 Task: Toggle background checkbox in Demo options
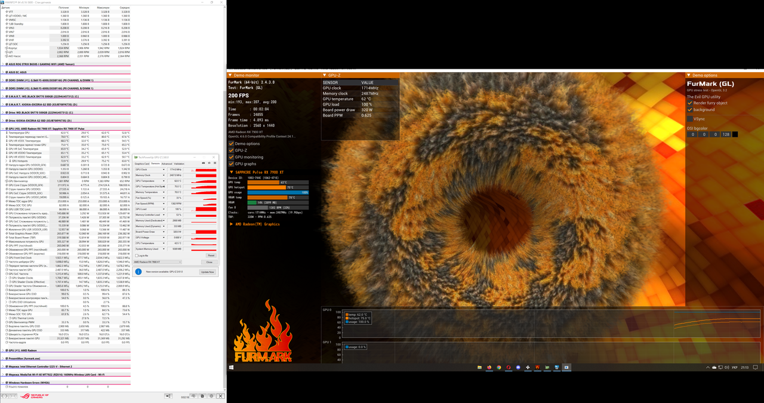click(690, 109)
